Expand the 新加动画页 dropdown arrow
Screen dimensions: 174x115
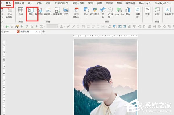pyautogui.click(x=13, y=17)
